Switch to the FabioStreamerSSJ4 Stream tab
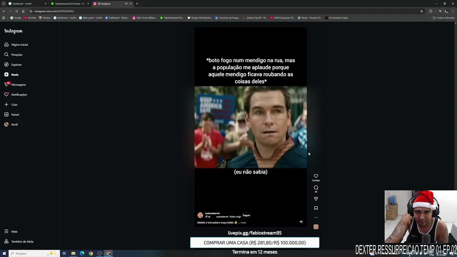The height and width of the screenshot is (257, 457). [69, 4]
